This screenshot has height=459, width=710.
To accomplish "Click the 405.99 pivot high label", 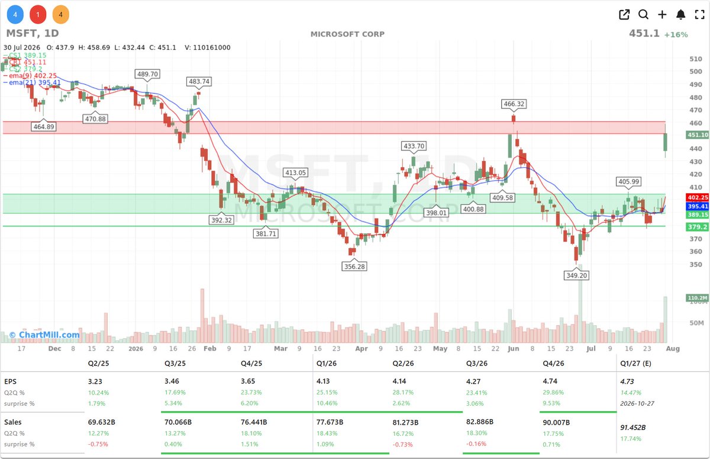I will [x=628, y=182].
